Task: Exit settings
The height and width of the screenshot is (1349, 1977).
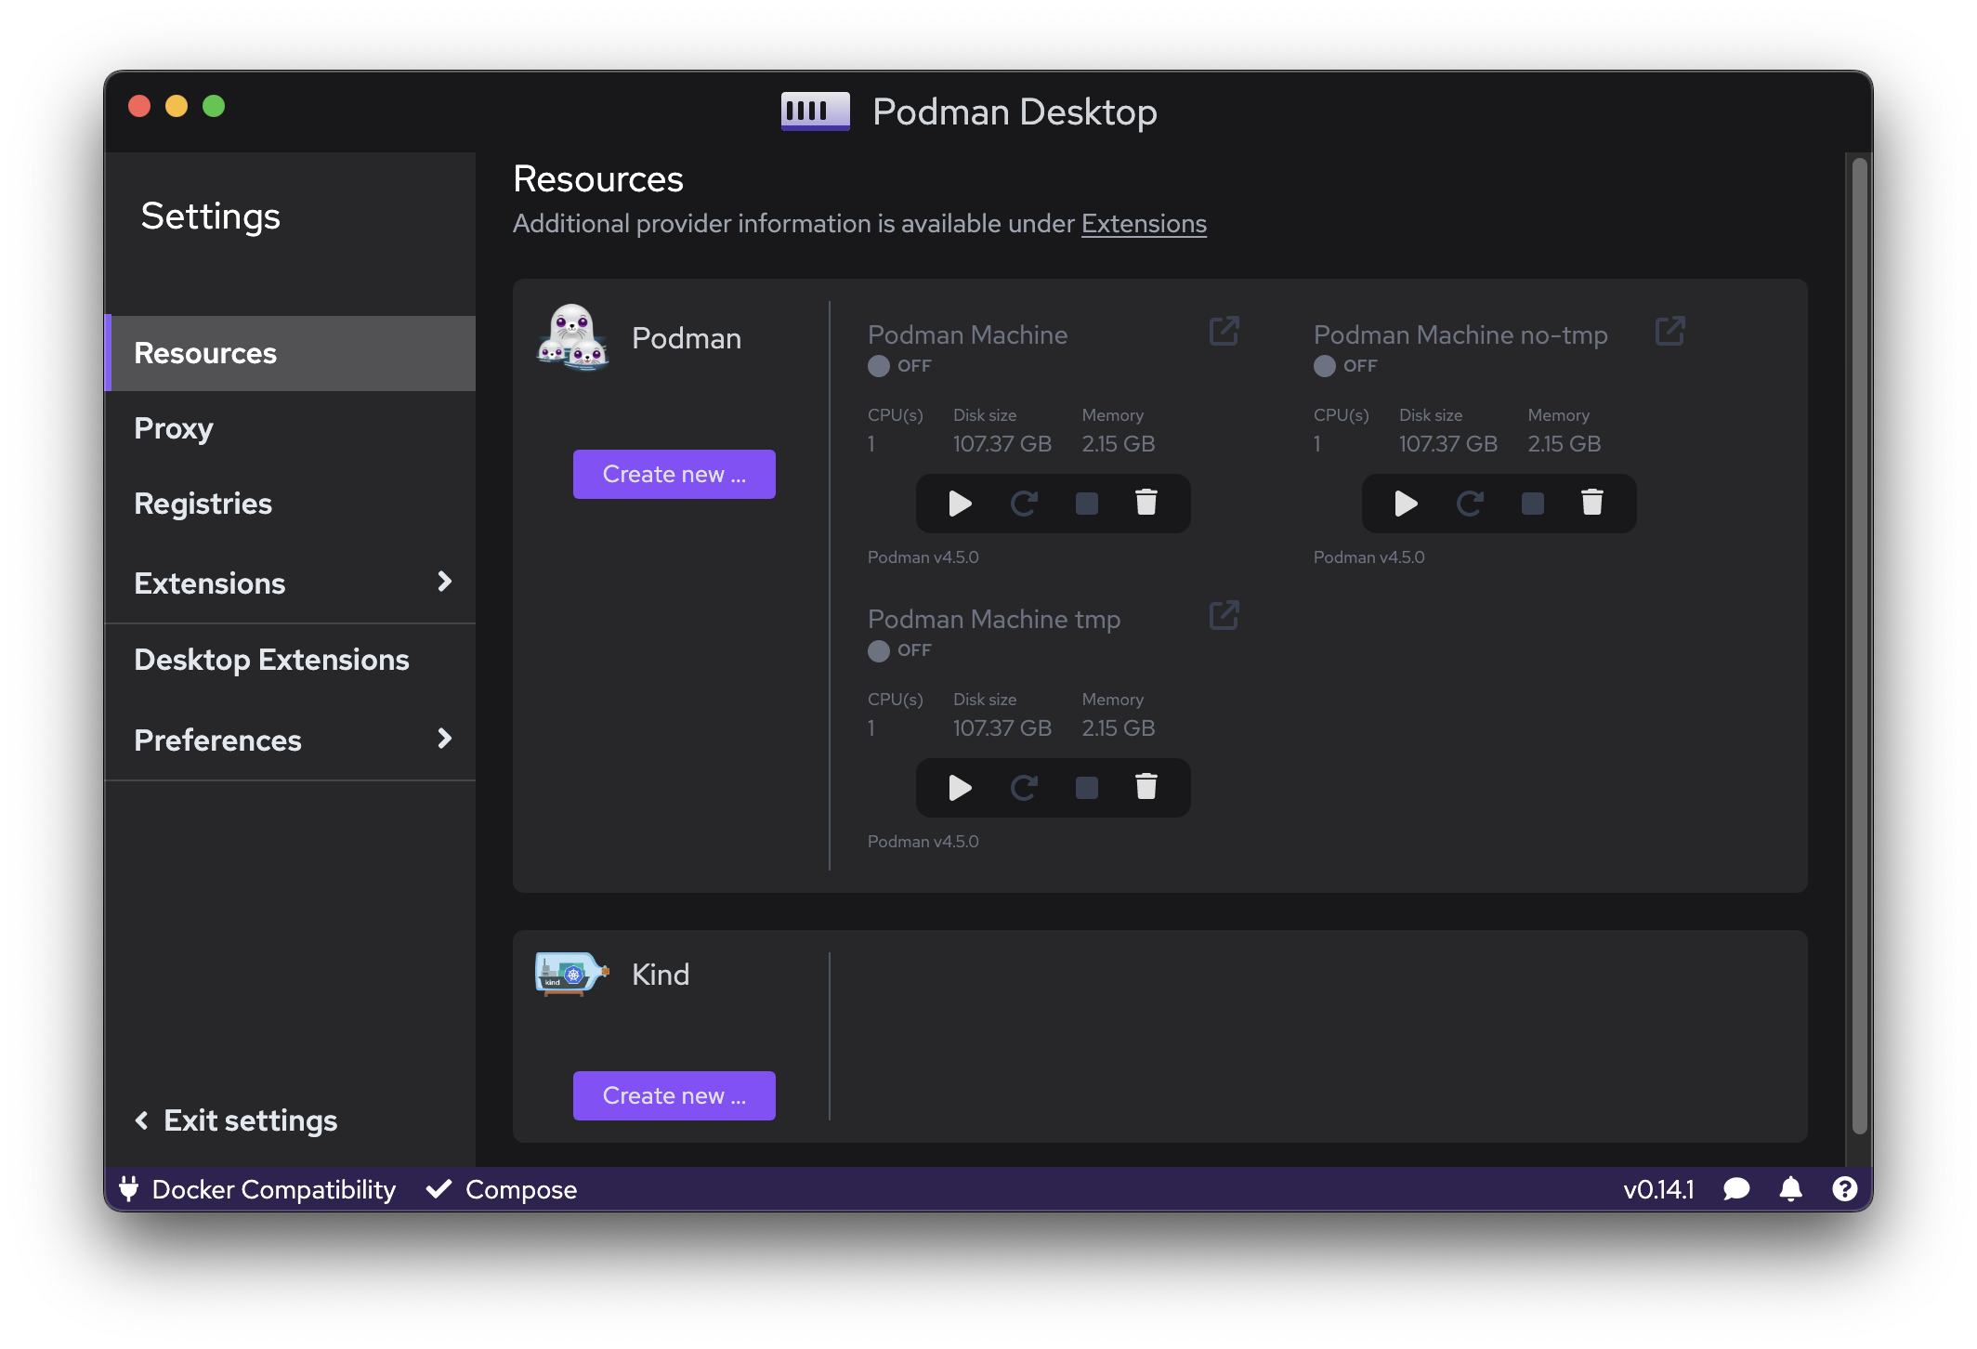Action: pyautogui.click(x=236, y=1120)
